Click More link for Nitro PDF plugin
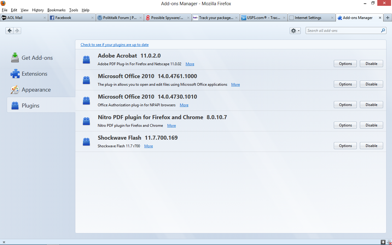This screenshot has width=392, height=245. click(171, 126)
